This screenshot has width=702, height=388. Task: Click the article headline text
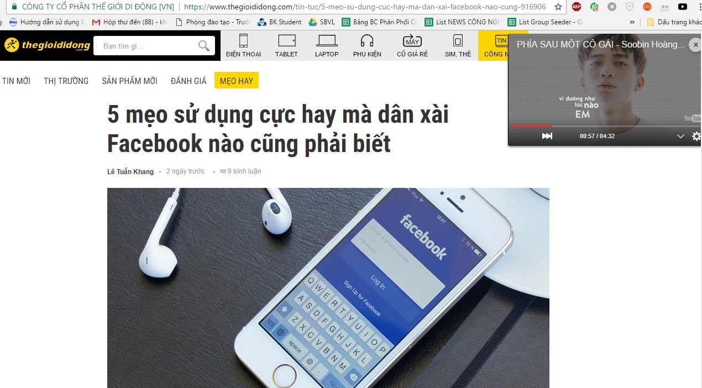pos(277,129)
